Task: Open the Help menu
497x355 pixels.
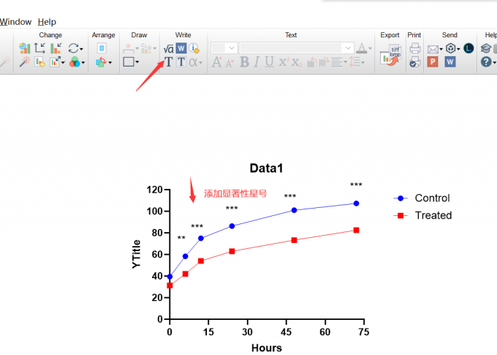Action: (x=46, y=22)
